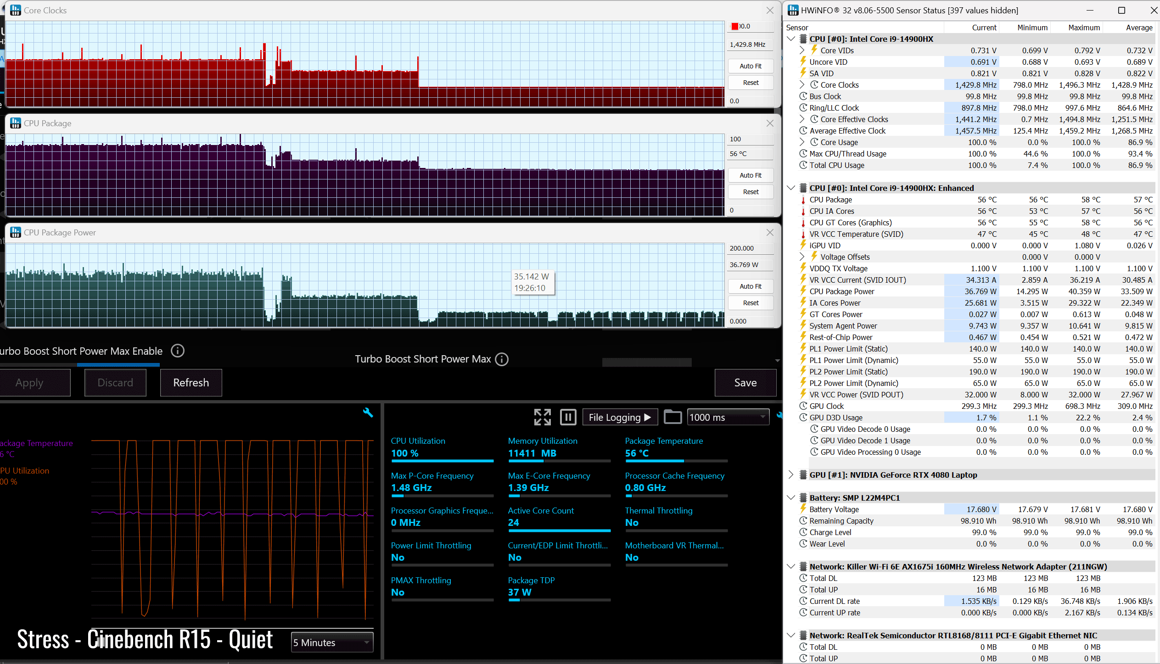Click the Save button
The image size is (1160, 664).
click(x=745, y=383)
